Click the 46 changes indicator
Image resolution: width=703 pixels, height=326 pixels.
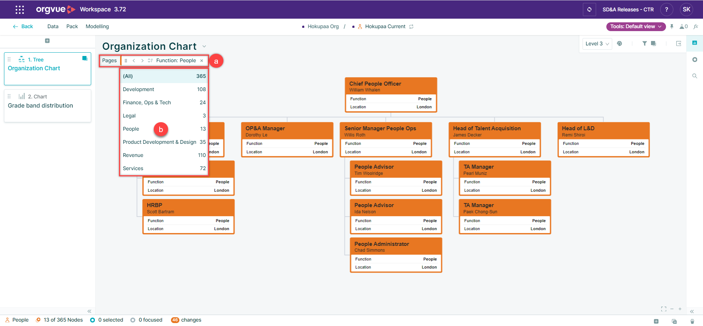(186, 320)
